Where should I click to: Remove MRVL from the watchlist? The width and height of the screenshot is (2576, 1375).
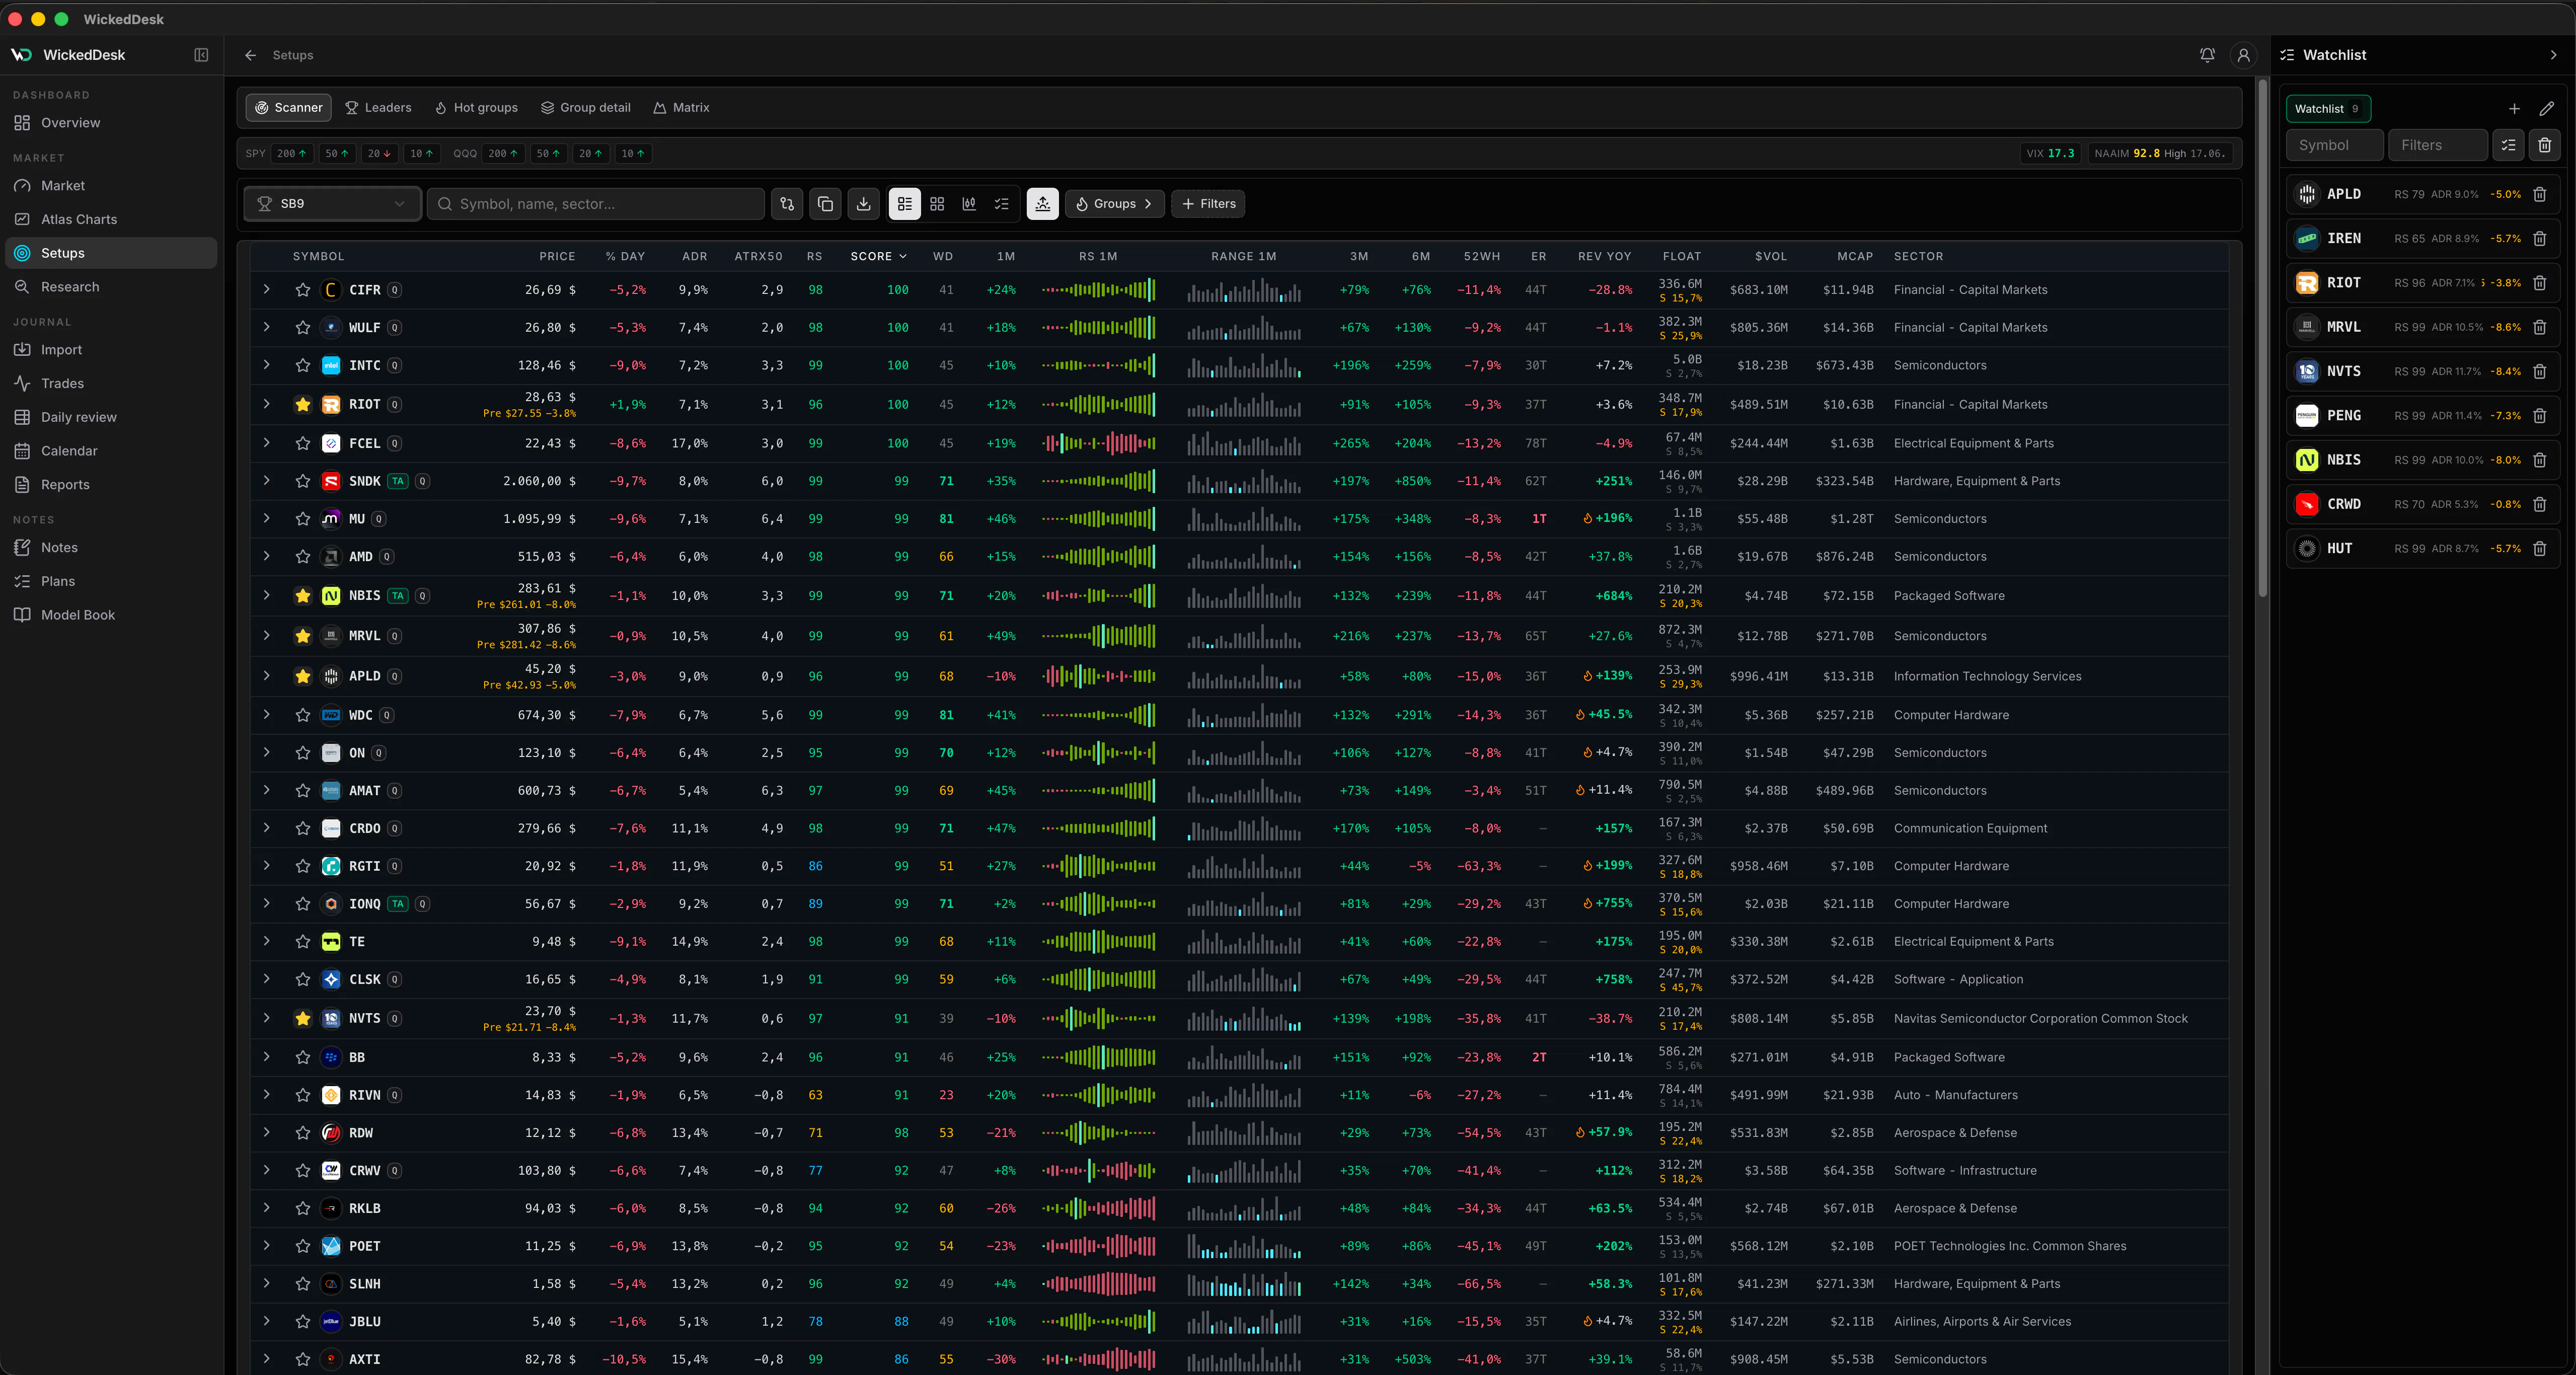pyautogui.click(x=2539, y=327)
